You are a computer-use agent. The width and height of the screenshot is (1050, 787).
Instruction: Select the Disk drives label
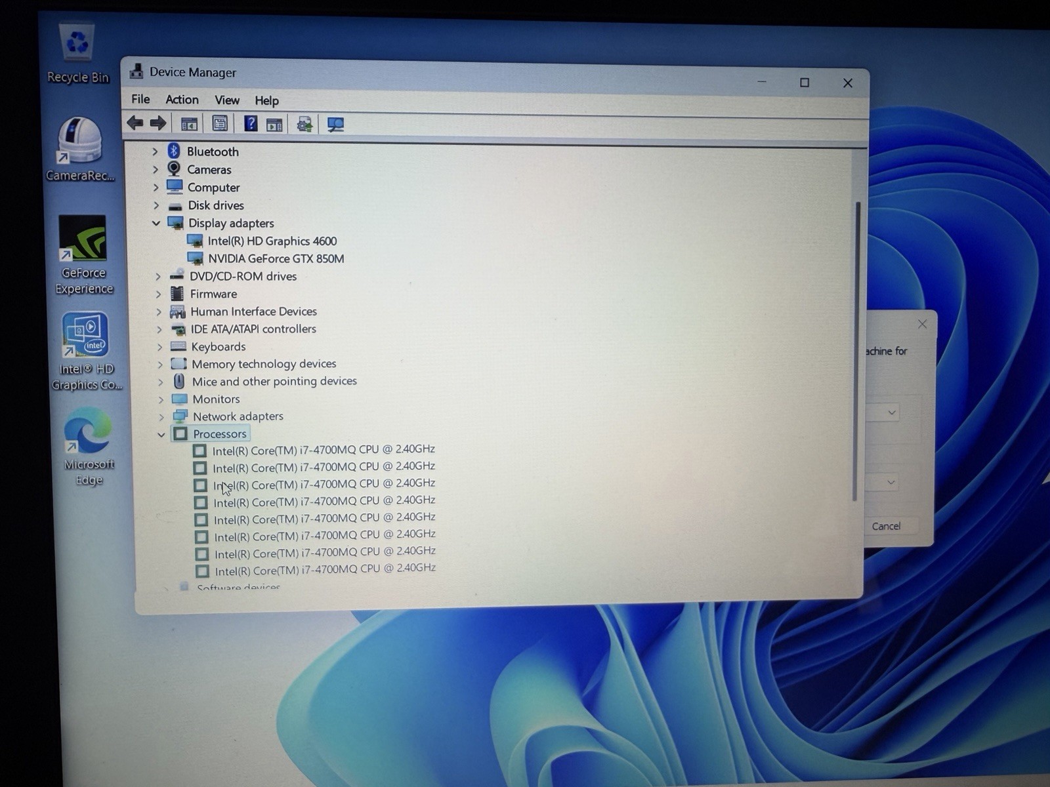pos(216,205)
